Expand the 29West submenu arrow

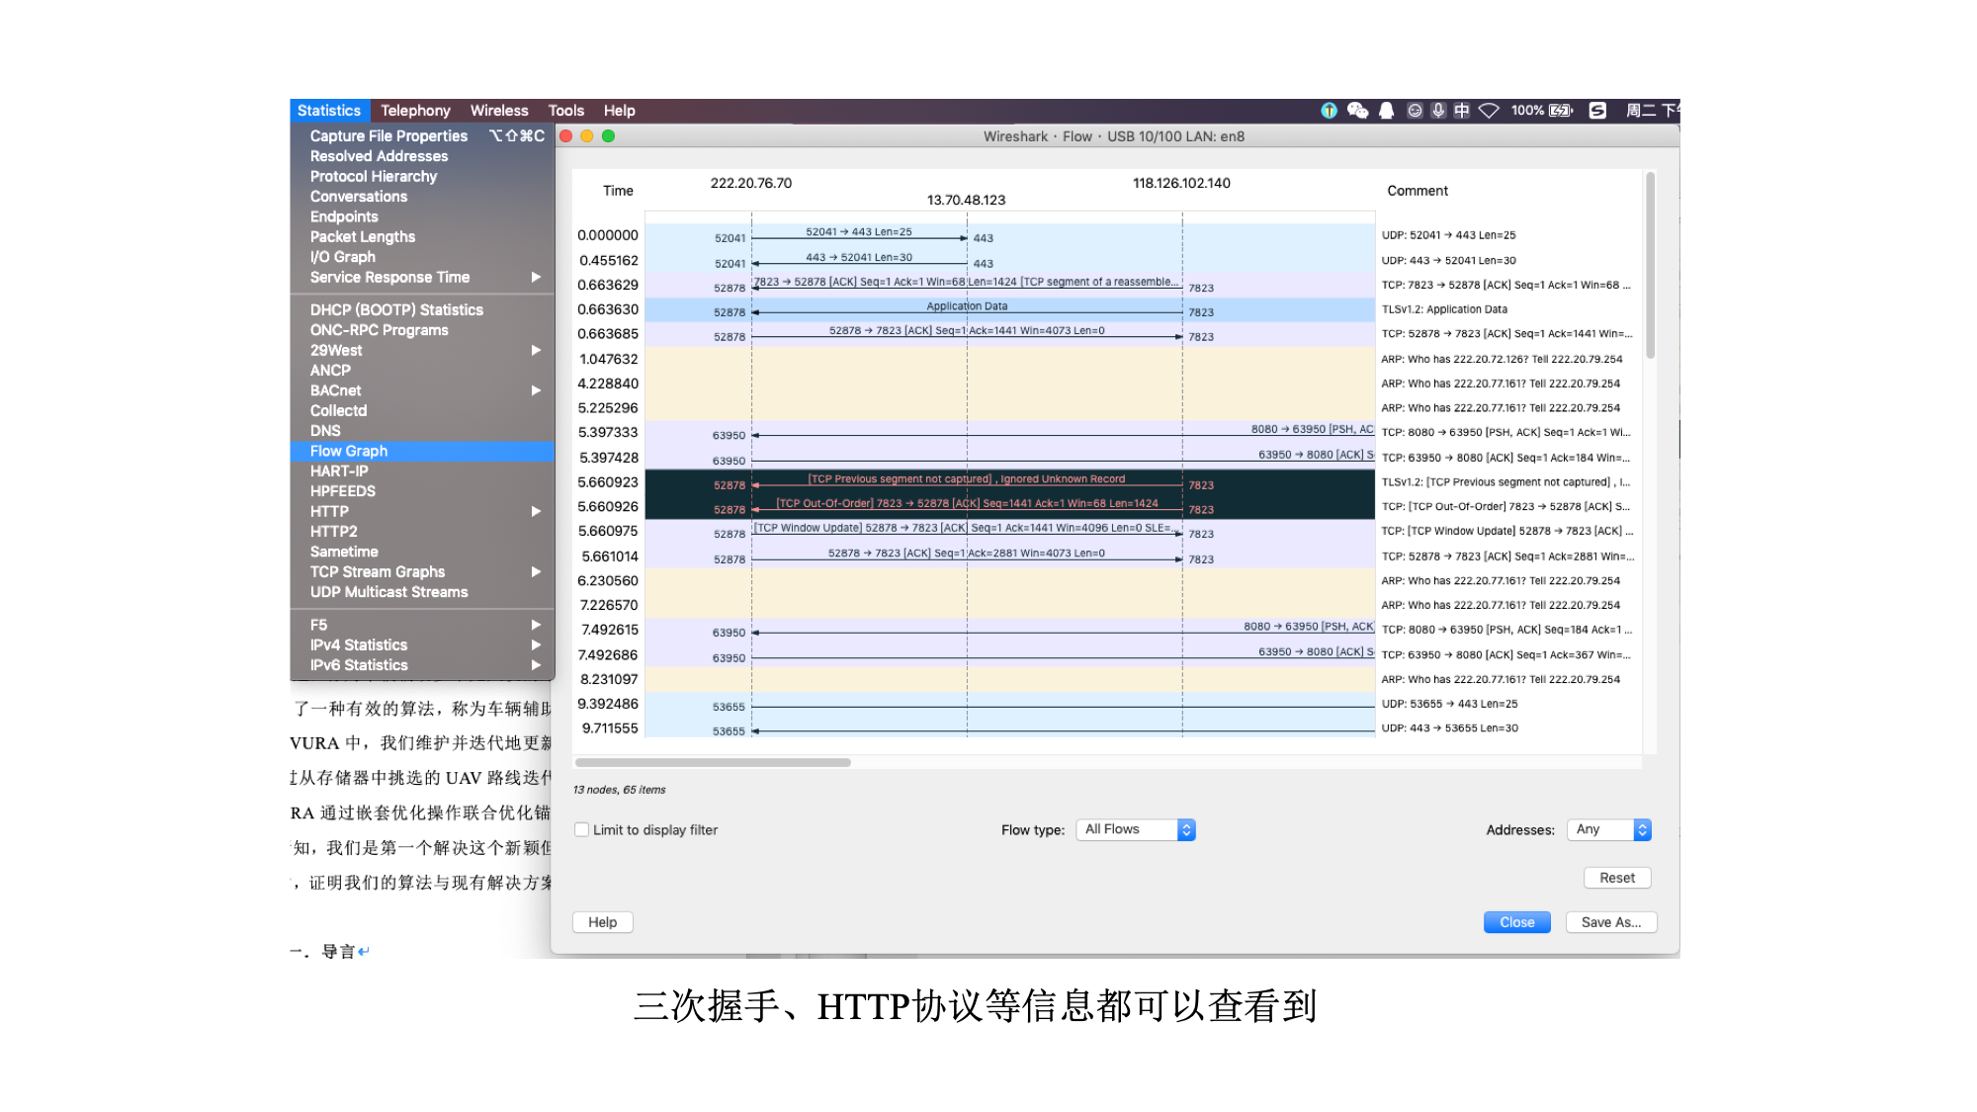536,350
